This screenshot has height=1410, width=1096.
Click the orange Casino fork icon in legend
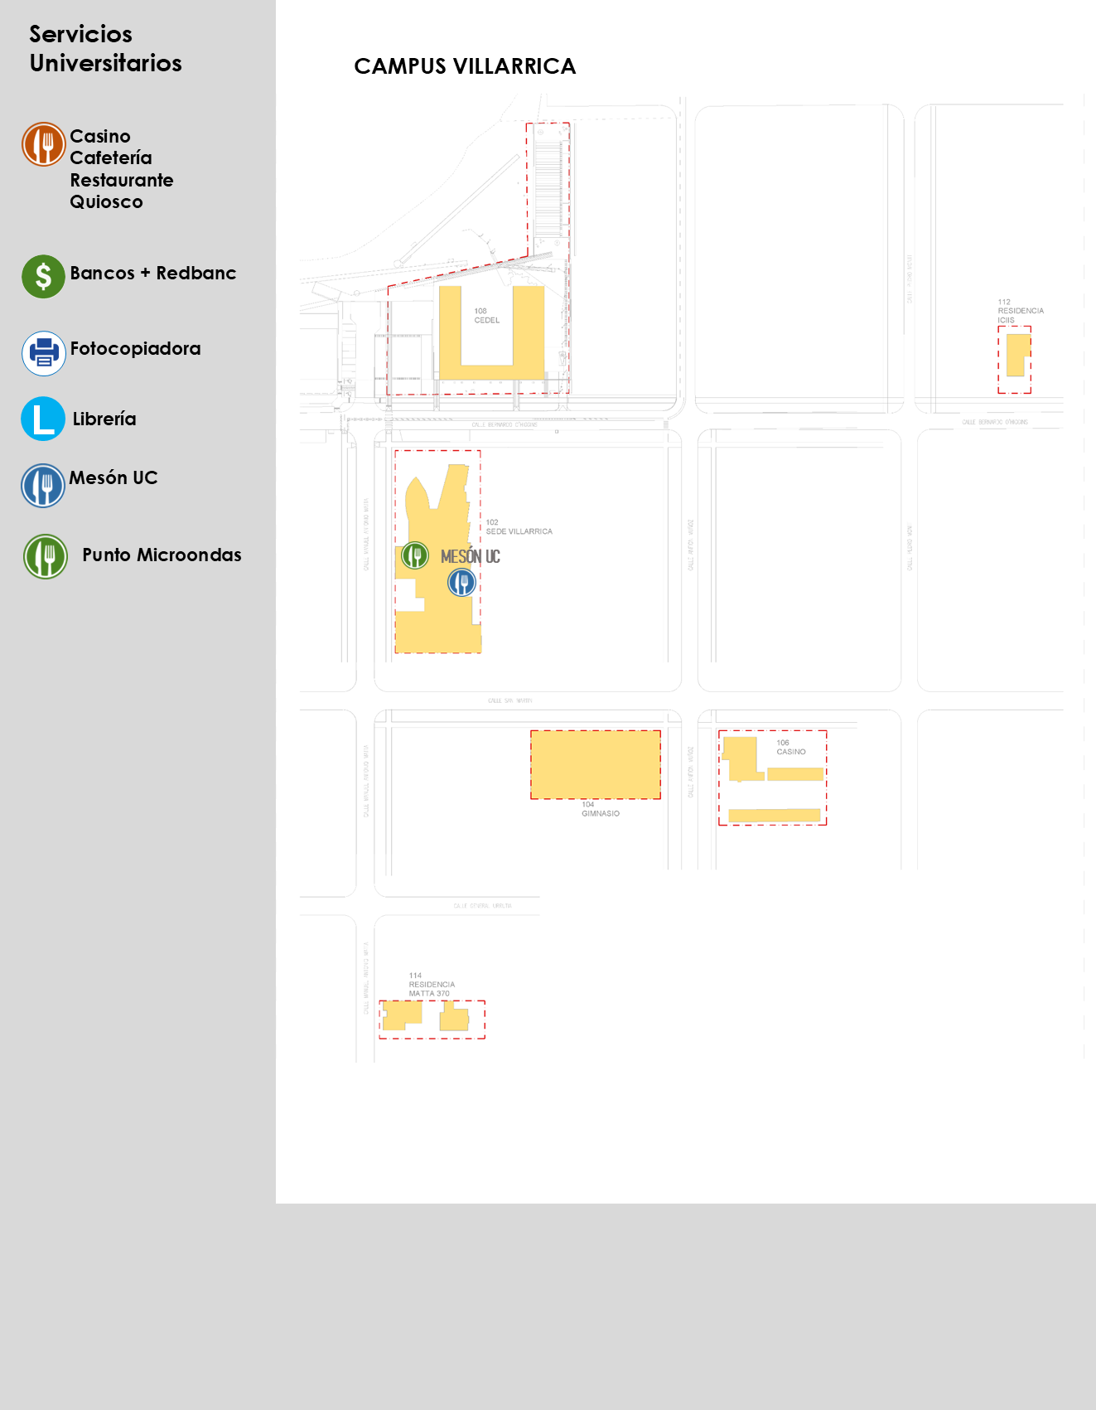click(43, 144)
